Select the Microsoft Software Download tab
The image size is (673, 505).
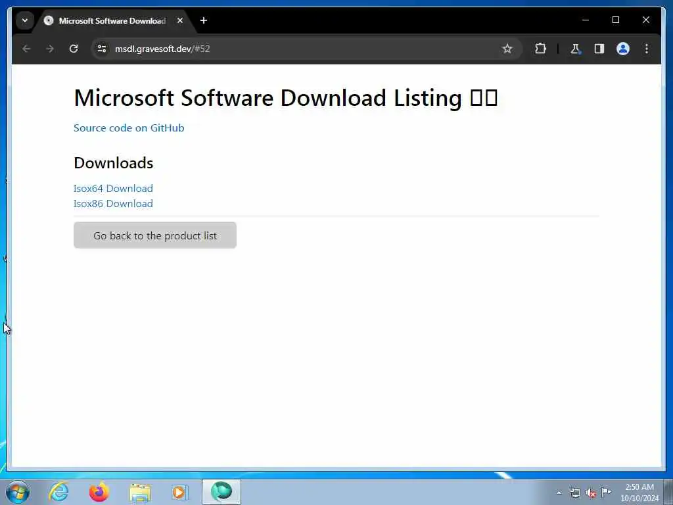pyautogui.click(x=114, y=20)
